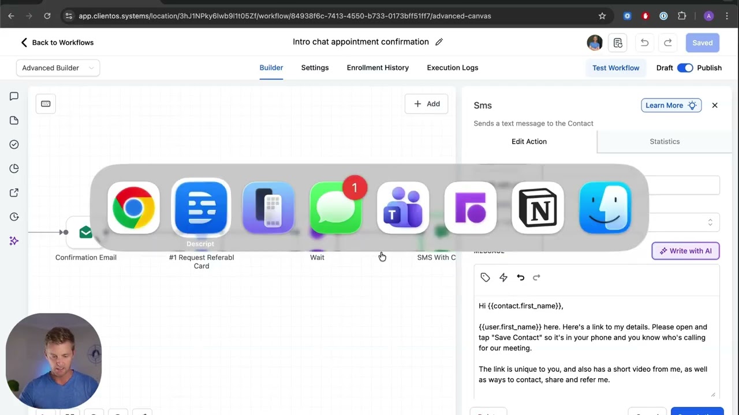Click the #1 Request Referabl Card label
Screen dimensions: 739x415
201,262
